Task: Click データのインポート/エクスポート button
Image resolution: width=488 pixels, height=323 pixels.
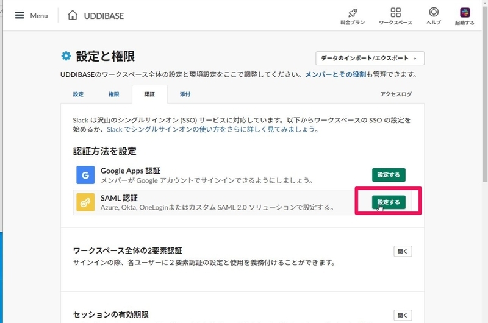Action: (370, 58)
